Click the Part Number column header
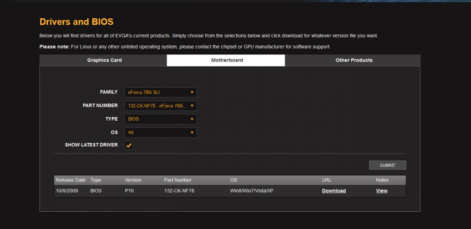This screenshot has height=229, width=471. pos(178,180)
